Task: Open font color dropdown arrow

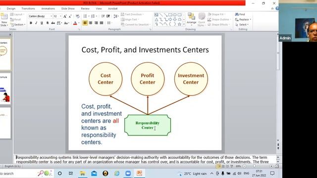Action: [x=79, y=23]
